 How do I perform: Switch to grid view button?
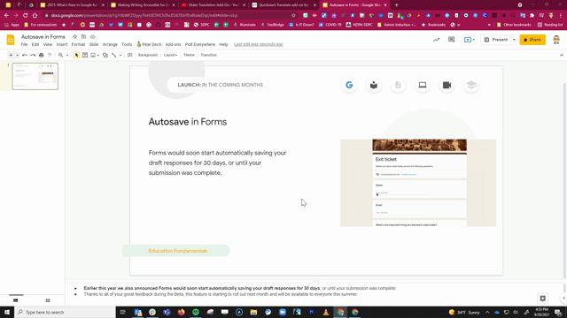click(48, 300)
